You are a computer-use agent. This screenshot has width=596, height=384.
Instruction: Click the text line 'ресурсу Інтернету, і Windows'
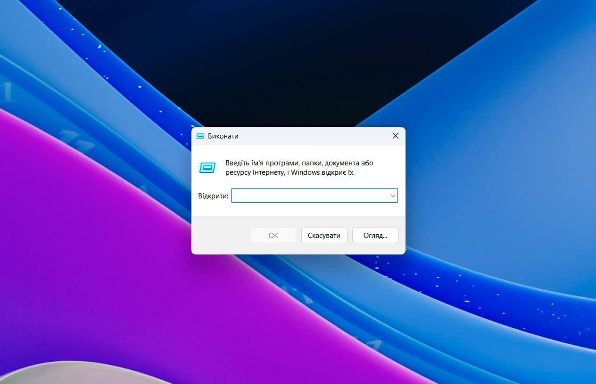pos(290,172)
